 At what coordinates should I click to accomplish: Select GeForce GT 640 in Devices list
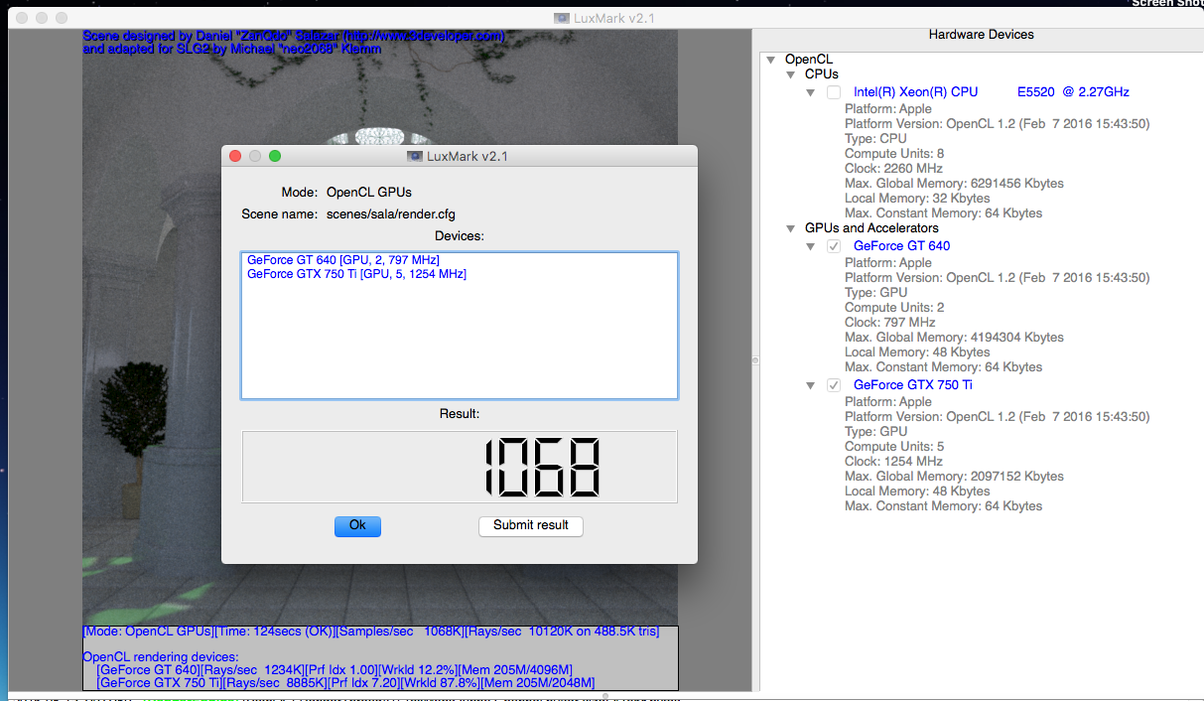pos(343,260)
